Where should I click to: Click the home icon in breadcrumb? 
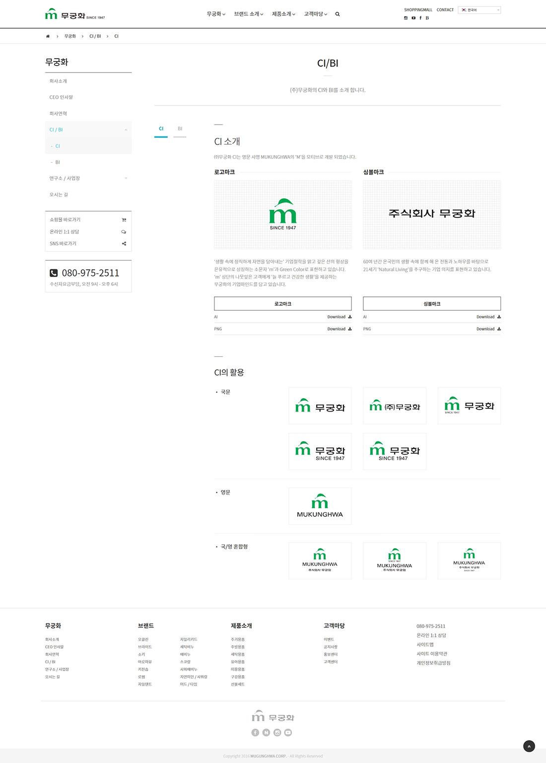coord(48,36)
